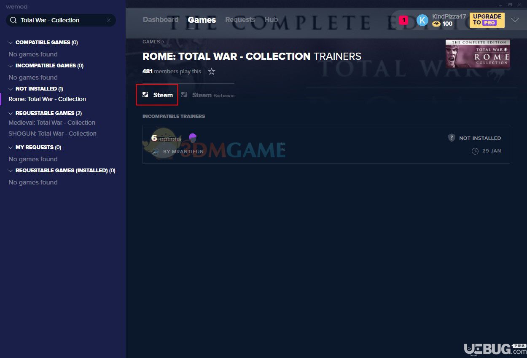The height and width of the screenshot is (358, 527).
Task: Click the clock icon beside 29 JAN
Action: point(475,151)
